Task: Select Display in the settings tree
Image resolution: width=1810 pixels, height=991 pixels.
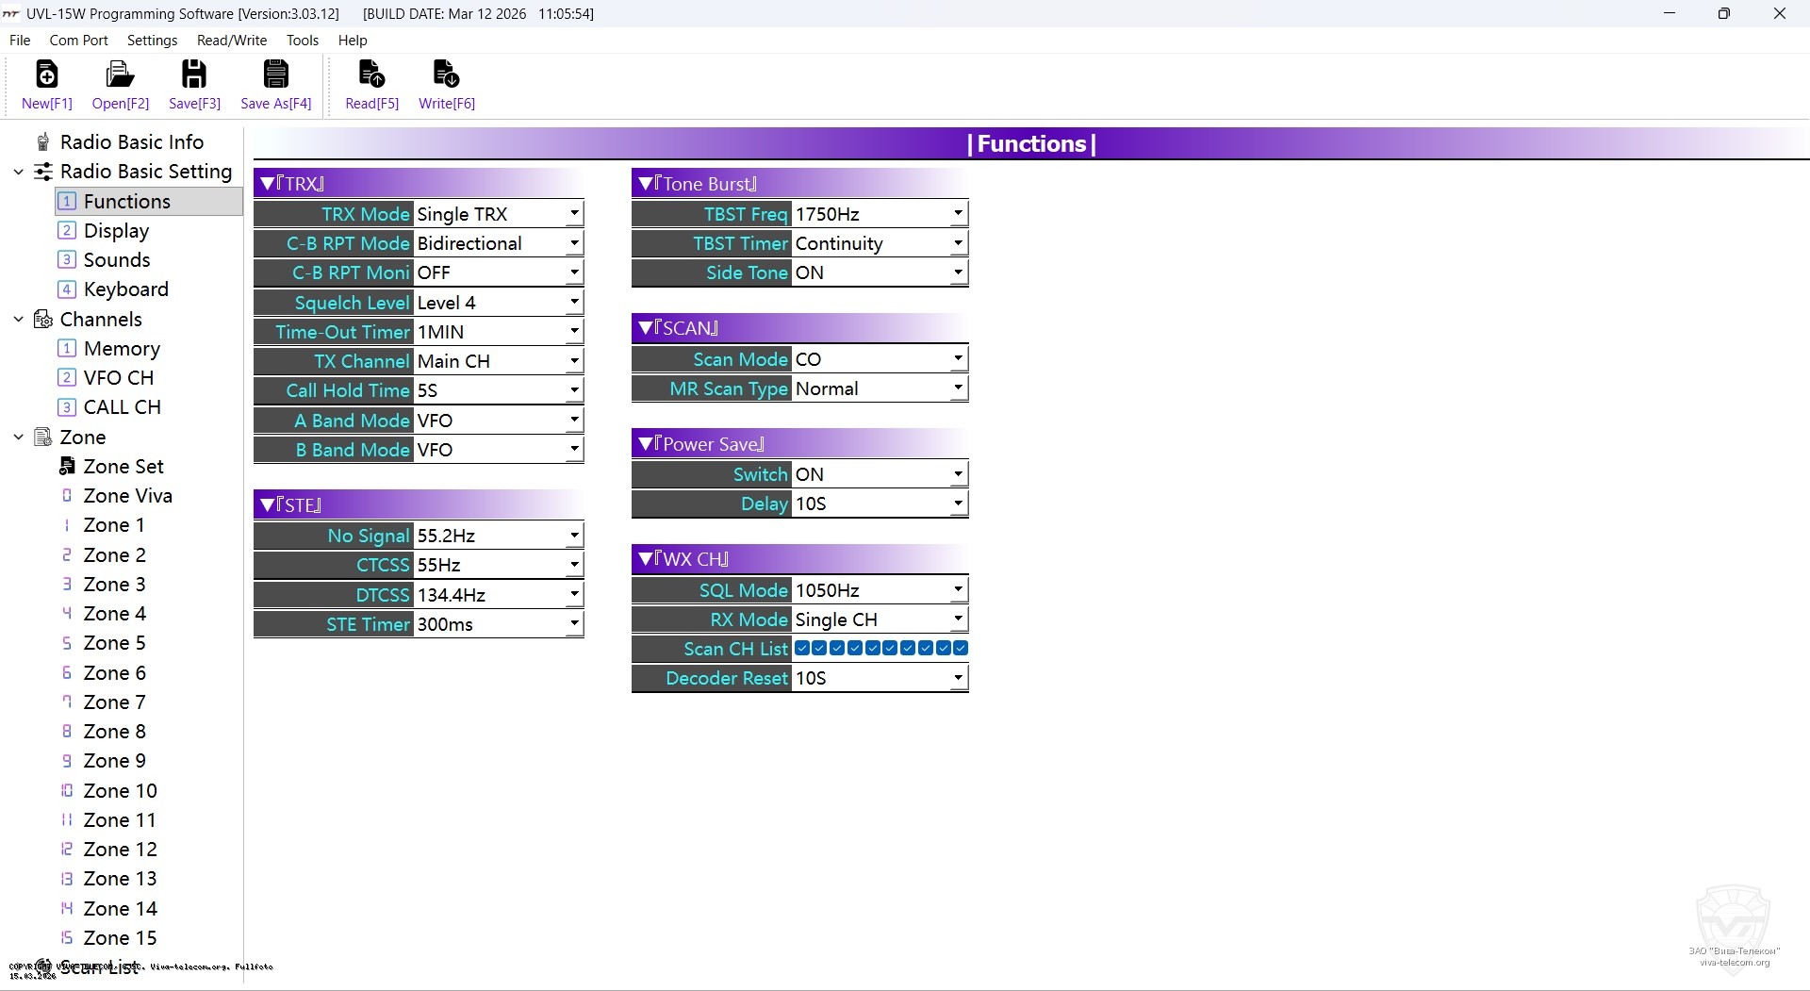Action: pos(116,231)
